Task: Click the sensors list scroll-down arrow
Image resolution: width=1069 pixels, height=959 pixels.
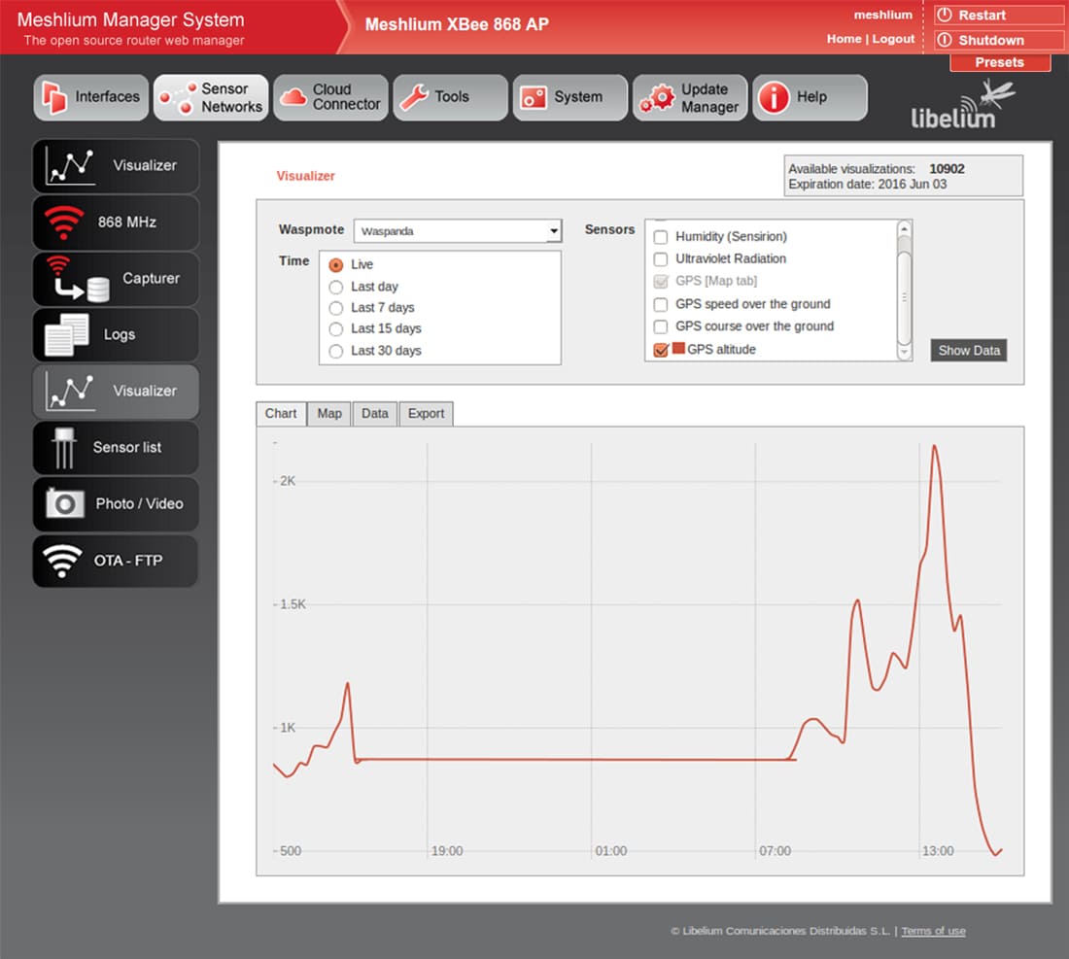Action: pyautogui.click(x=904, y=353)
